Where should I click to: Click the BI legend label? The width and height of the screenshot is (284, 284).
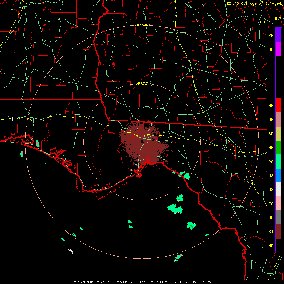(x=271, y=232)
